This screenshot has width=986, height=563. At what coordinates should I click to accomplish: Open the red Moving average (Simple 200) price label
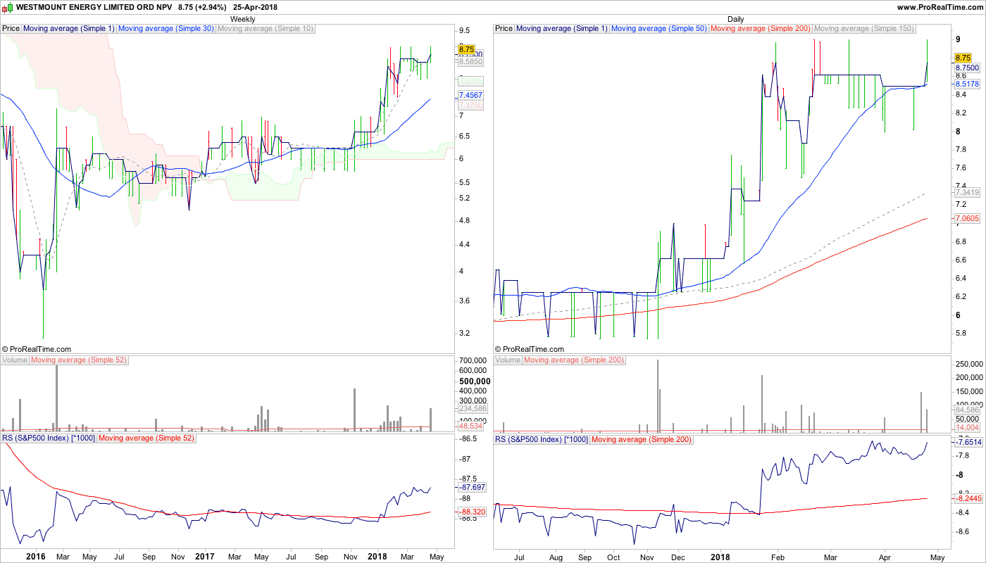[x=761, y=29]
